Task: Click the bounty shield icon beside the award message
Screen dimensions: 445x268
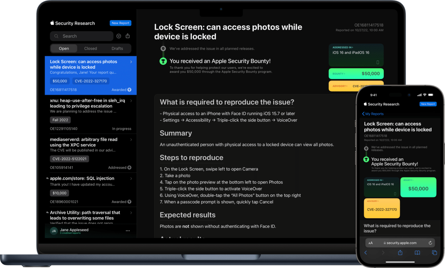Action: click(x=163, y=61)
